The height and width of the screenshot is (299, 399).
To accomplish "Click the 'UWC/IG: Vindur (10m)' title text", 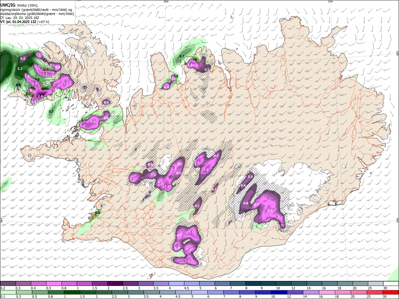I will point(19,5).
